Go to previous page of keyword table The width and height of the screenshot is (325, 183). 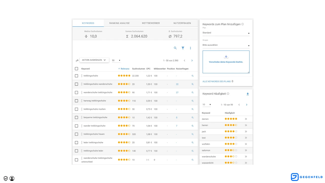tap(185, 60)
